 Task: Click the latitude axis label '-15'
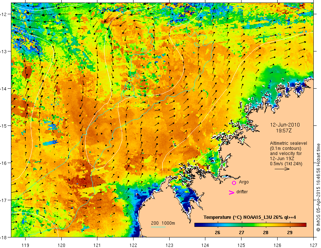pyautogui.click(x=4, y=125)
